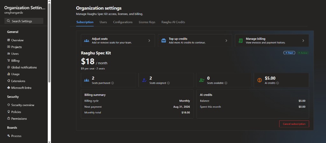Switch to the Users tab
Viewport: 326px width, 143px height.
coord(103,22)
